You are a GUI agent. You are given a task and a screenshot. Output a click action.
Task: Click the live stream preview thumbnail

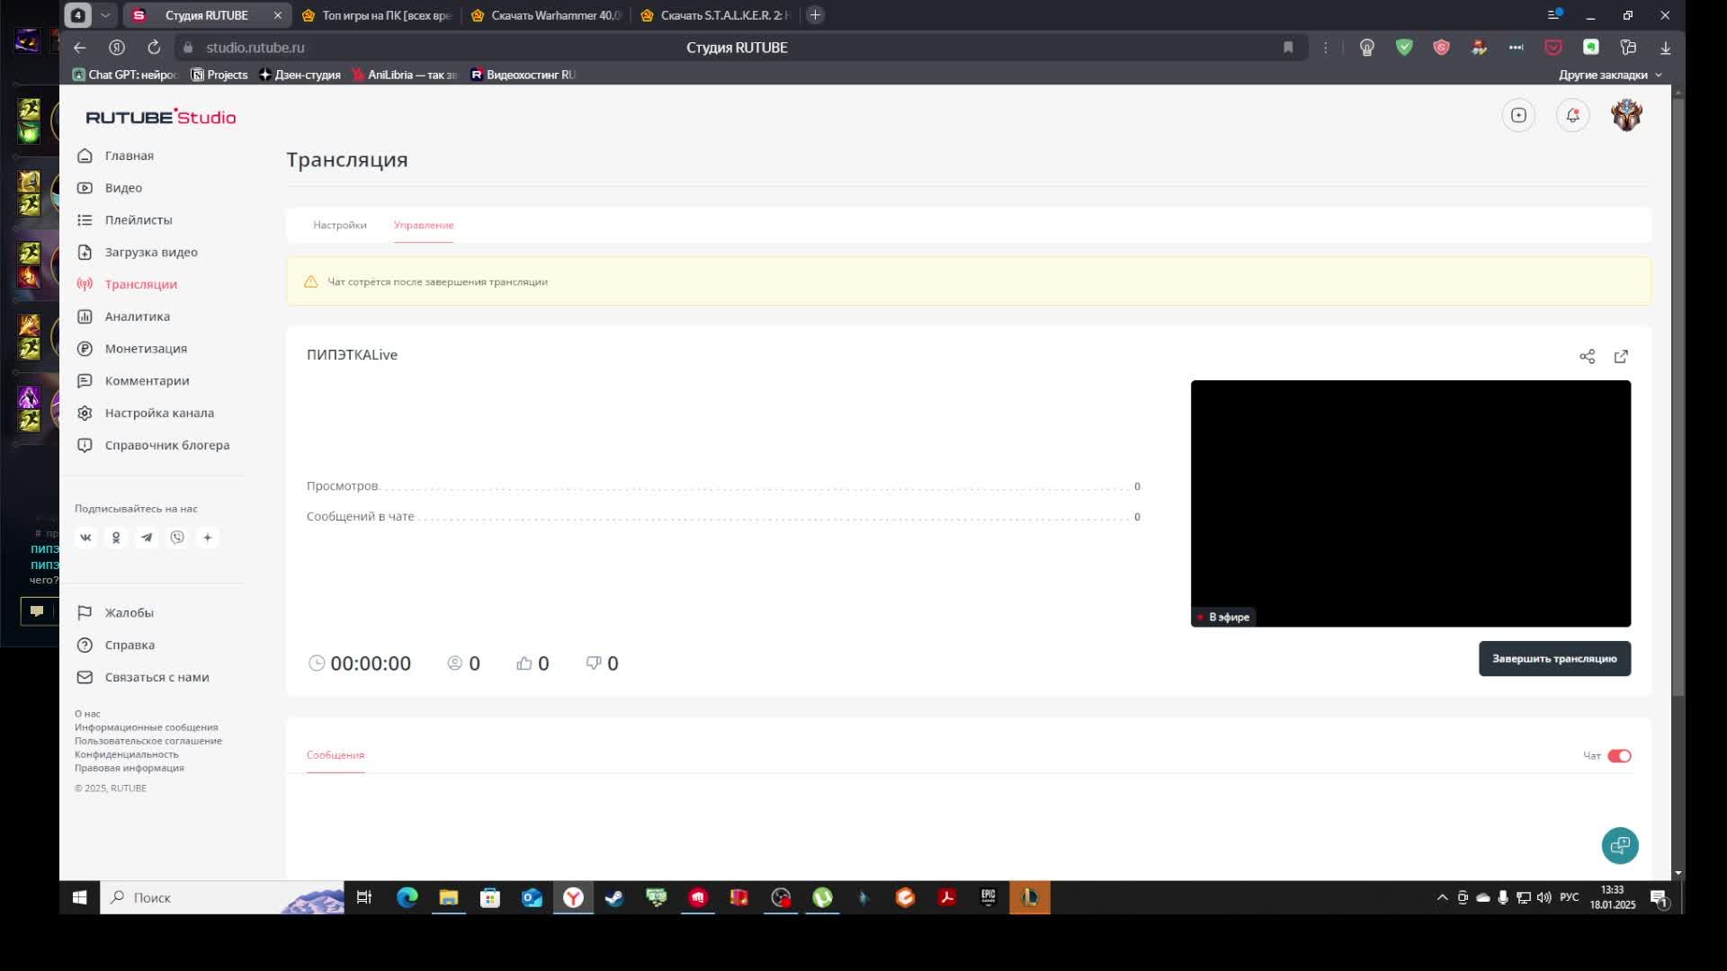(1410, 503)
